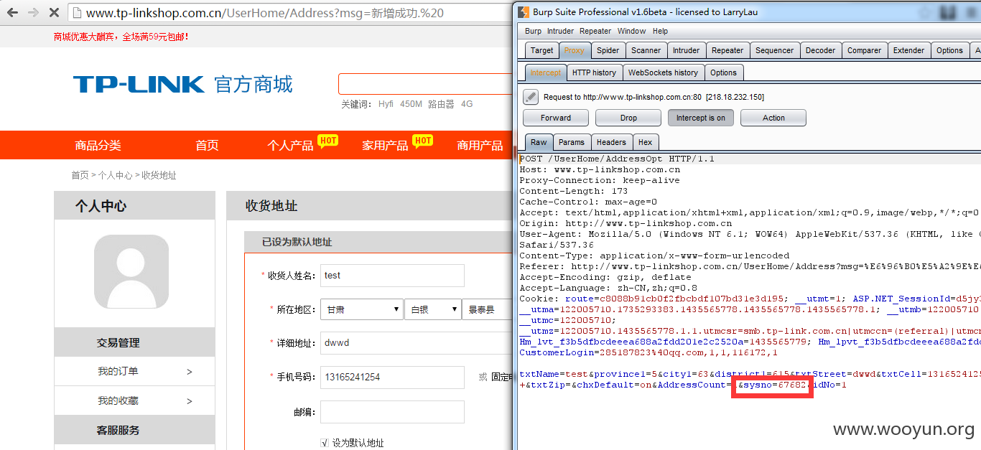Click the page icon in address bar
Viewport: 981px width, 450px height.
[x=77, y=13]
